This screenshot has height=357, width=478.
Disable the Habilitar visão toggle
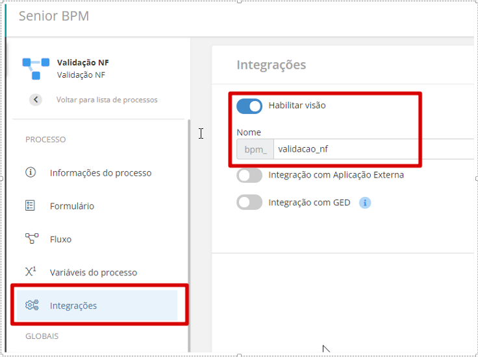pyautogui.click(x=249, y=106)
